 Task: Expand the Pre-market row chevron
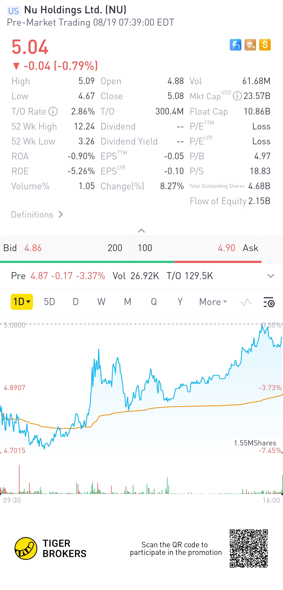[x=271, y=276]
